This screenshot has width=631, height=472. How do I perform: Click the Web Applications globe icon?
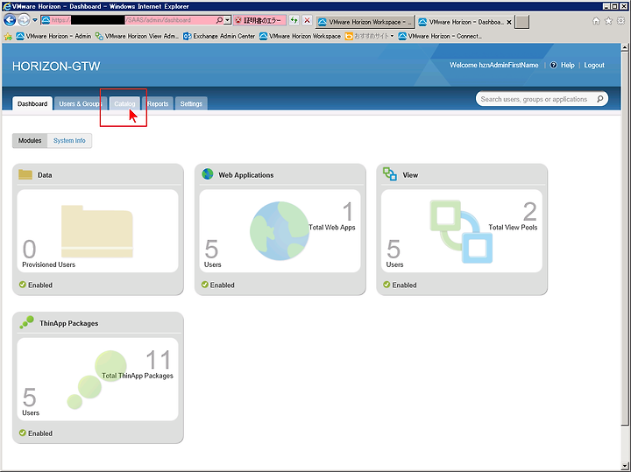(208, 174)
